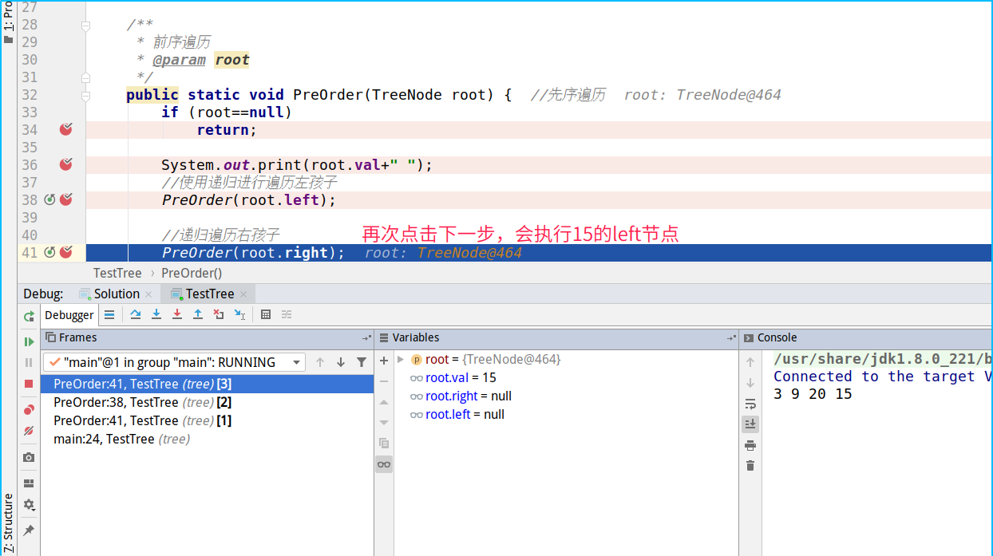Select the Debugger tab

69,315
